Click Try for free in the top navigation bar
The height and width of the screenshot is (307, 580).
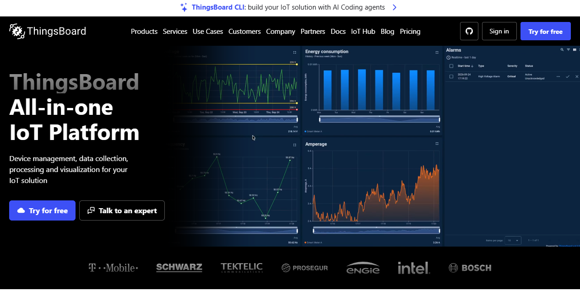click(545, 31)
